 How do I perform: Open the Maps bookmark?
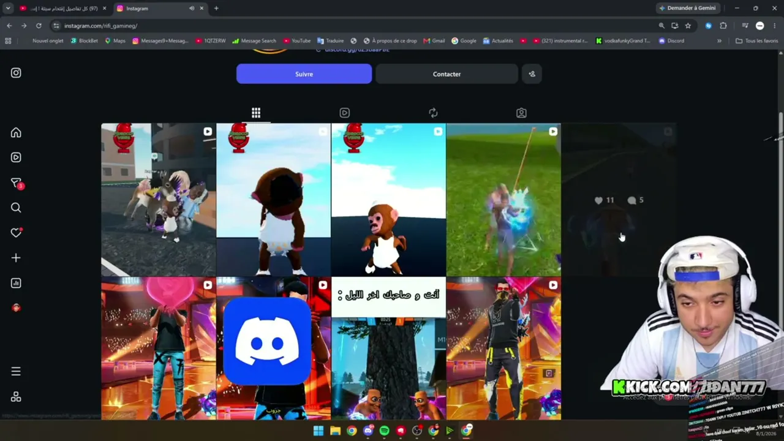(115, 41)
